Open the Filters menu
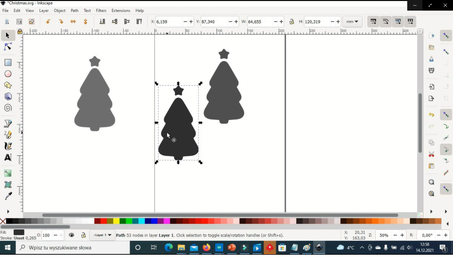The width and height of the screenshot is (453, 265). click(101, 11)
